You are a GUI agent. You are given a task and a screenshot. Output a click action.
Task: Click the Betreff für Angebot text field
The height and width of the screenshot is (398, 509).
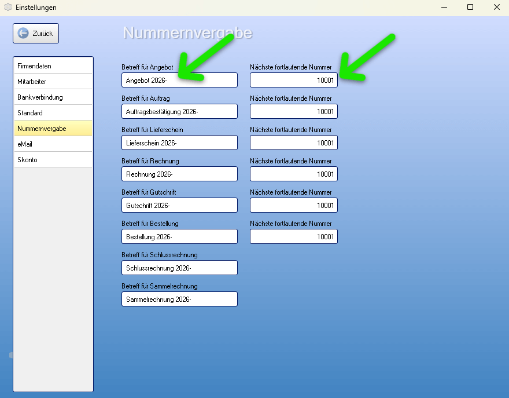point(179,80)
